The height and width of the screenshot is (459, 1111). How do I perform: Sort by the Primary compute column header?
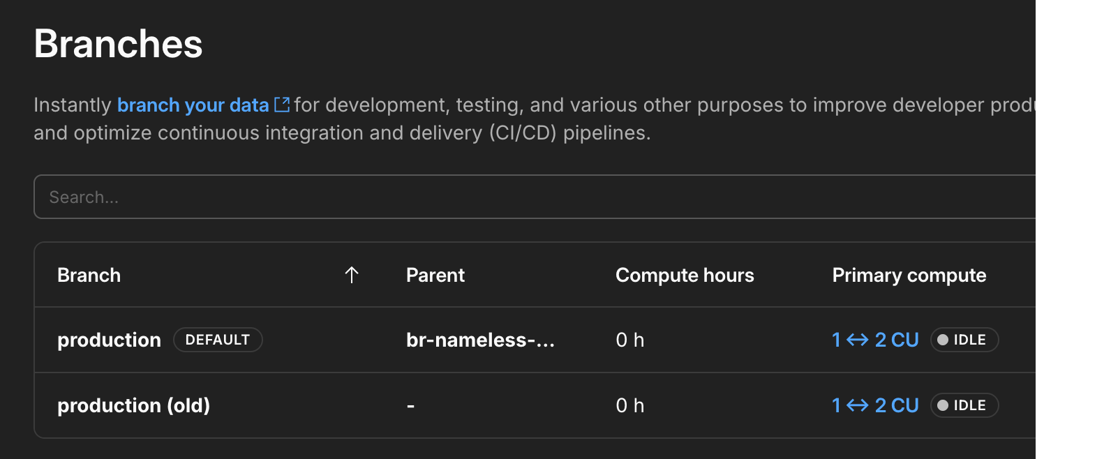909,275
